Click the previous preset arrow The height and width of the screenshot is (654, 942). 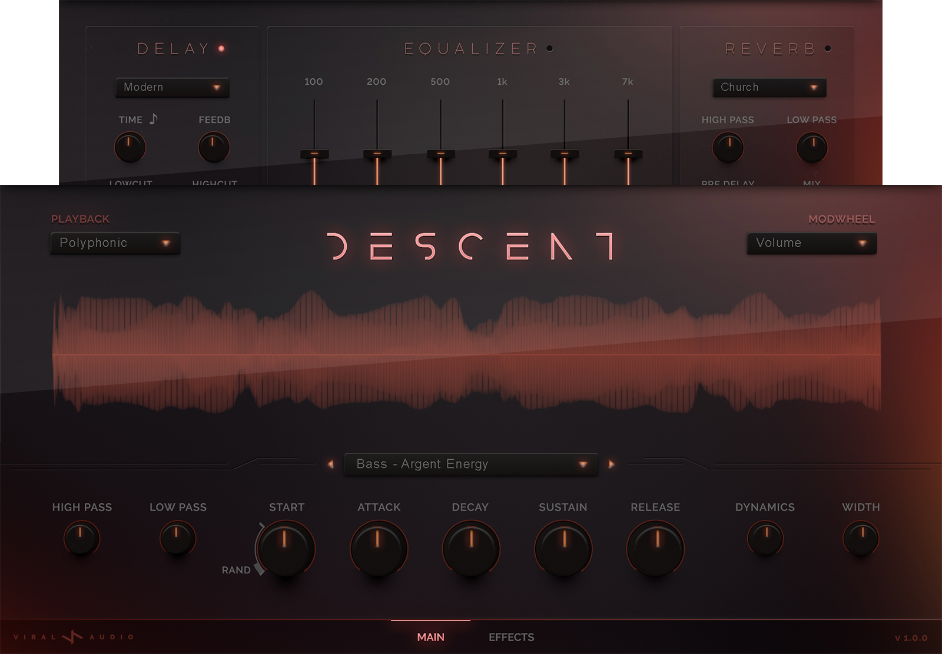click(331, 464)
